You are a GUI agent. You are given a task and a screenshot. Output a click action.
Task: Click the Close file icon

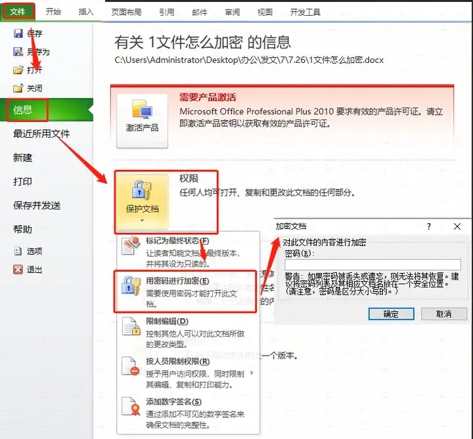point(18,89)
